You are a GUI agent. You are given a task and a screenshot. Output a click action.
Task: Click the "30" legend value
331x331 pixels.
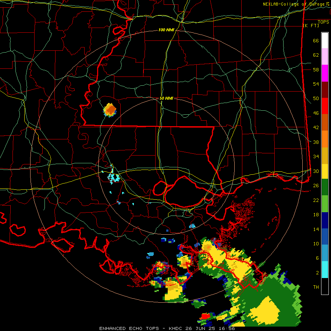pyautogui.click(x=316, y=171)
